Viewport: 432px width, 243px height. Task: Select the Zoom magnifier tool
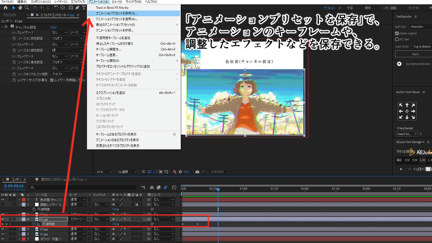pos(27,8)
